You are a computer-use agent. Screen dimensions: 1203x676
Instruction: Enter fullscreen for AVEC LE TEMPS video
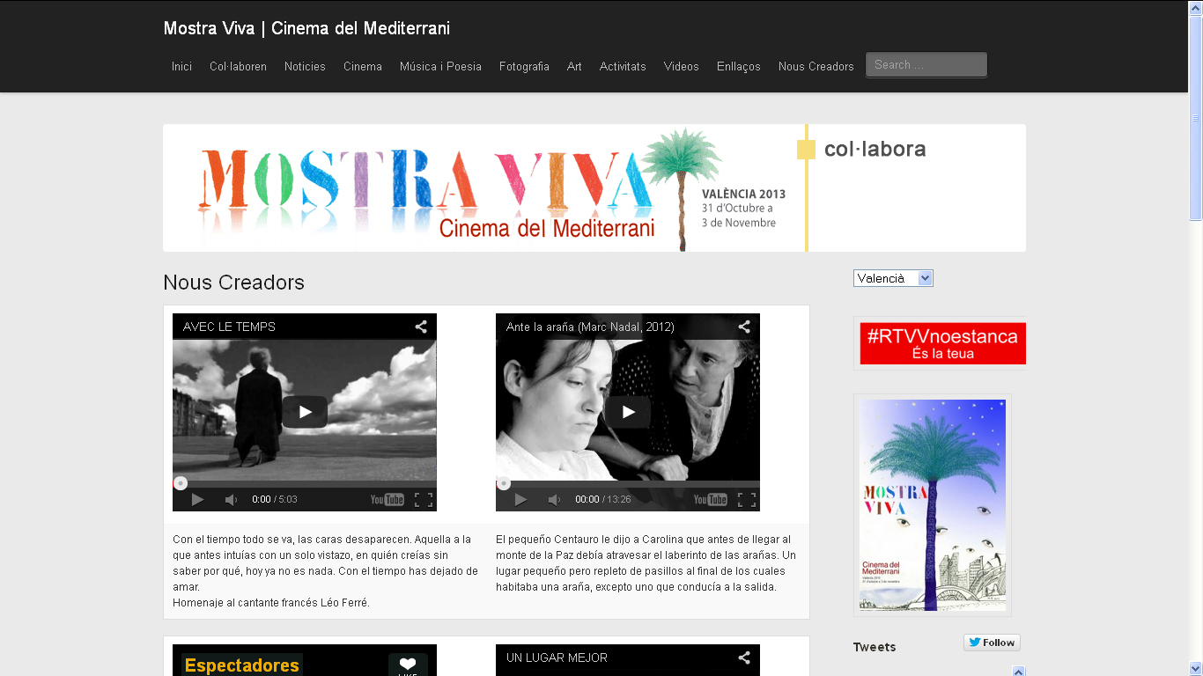point(424,500)
